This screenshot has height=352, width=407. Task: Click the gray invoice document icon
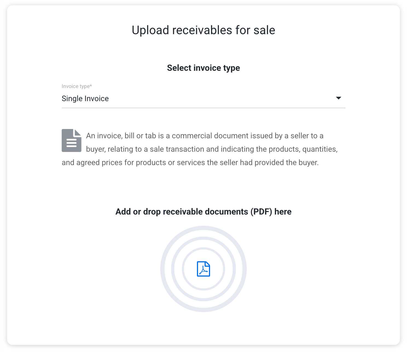pos(72,140)
